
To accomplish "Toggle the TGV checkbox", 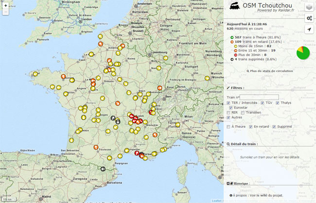I will [x=263, y=103].
